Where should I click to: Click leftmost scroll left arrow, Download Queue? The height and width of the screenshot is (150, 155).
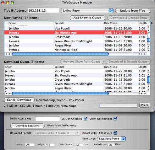(x=6, y=94)
